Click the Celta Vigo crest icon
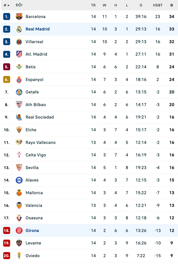The image size is (178, 264). 19,155
